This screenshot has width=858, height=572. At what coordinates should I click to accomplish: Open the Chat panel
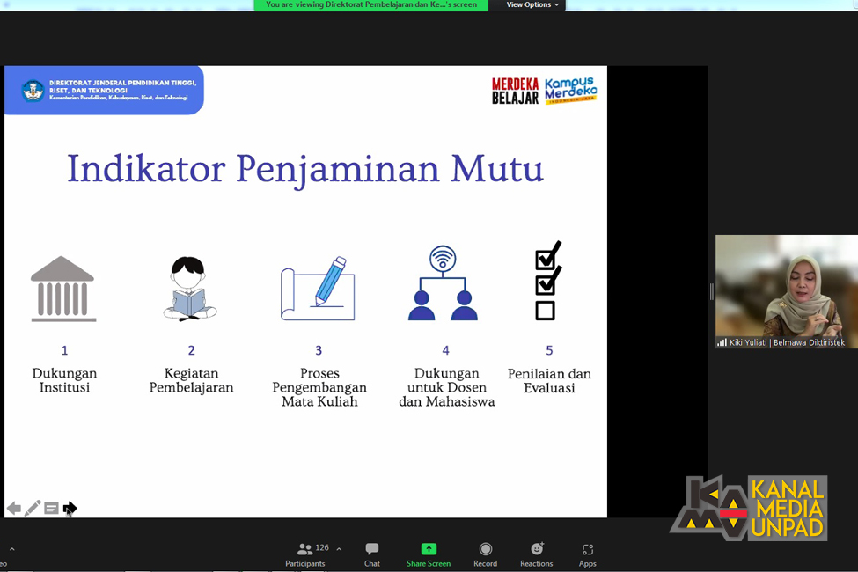tap(372, 554)
